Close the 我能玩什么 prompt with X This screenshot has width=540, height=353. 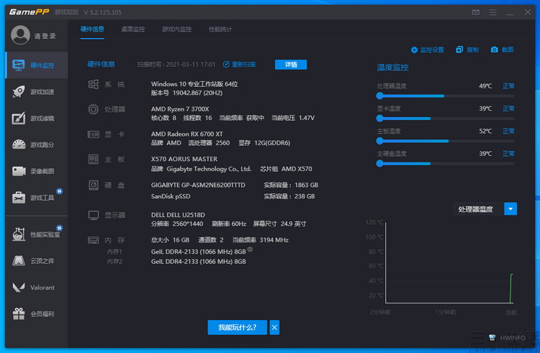pos(274,327)
